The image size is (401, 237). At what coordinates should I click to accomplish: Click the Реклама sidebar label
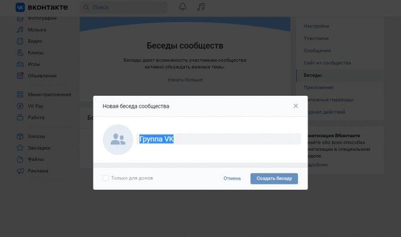pyautogui.click(x=38, y=171)
